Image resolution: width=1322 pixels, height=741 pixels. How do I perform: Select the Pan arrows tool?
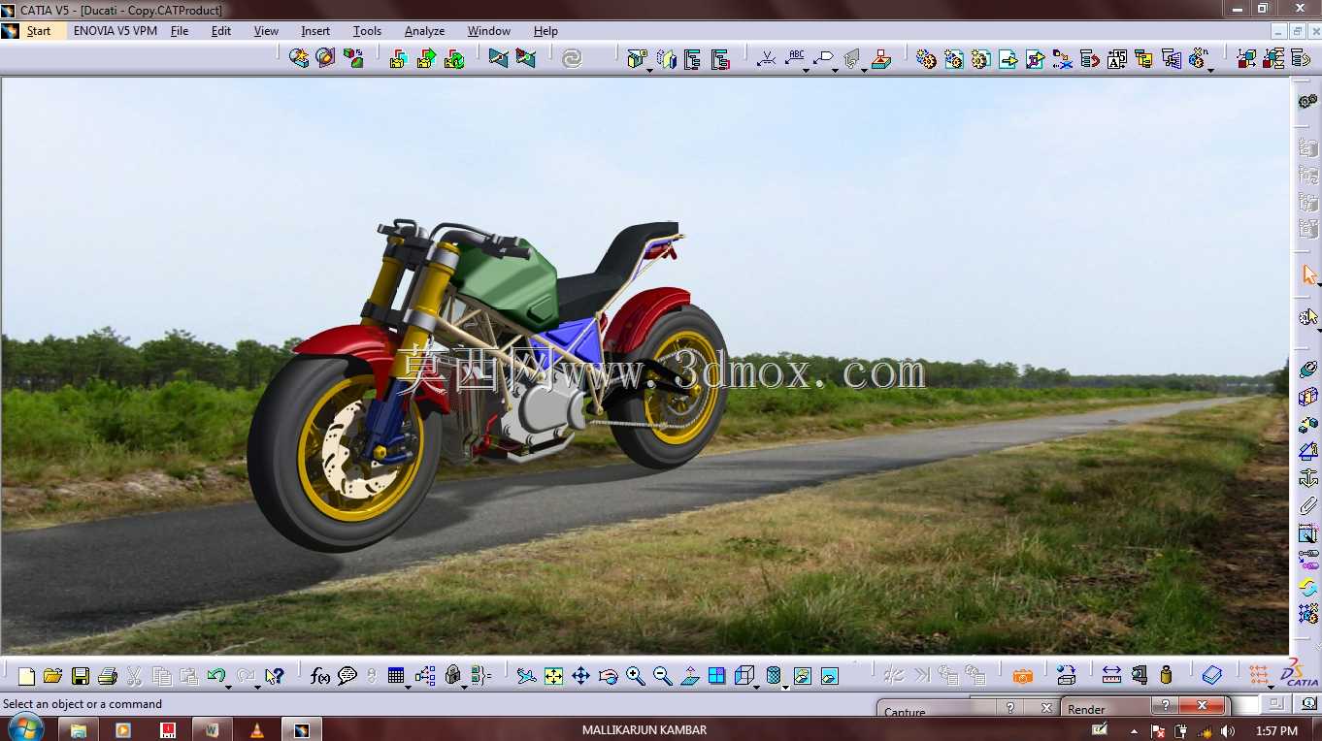pos(580,676)
